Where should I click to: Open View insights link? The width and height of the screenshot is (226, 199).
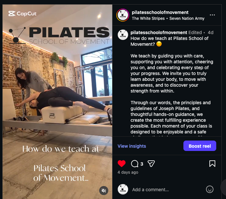tap(132, 146)
